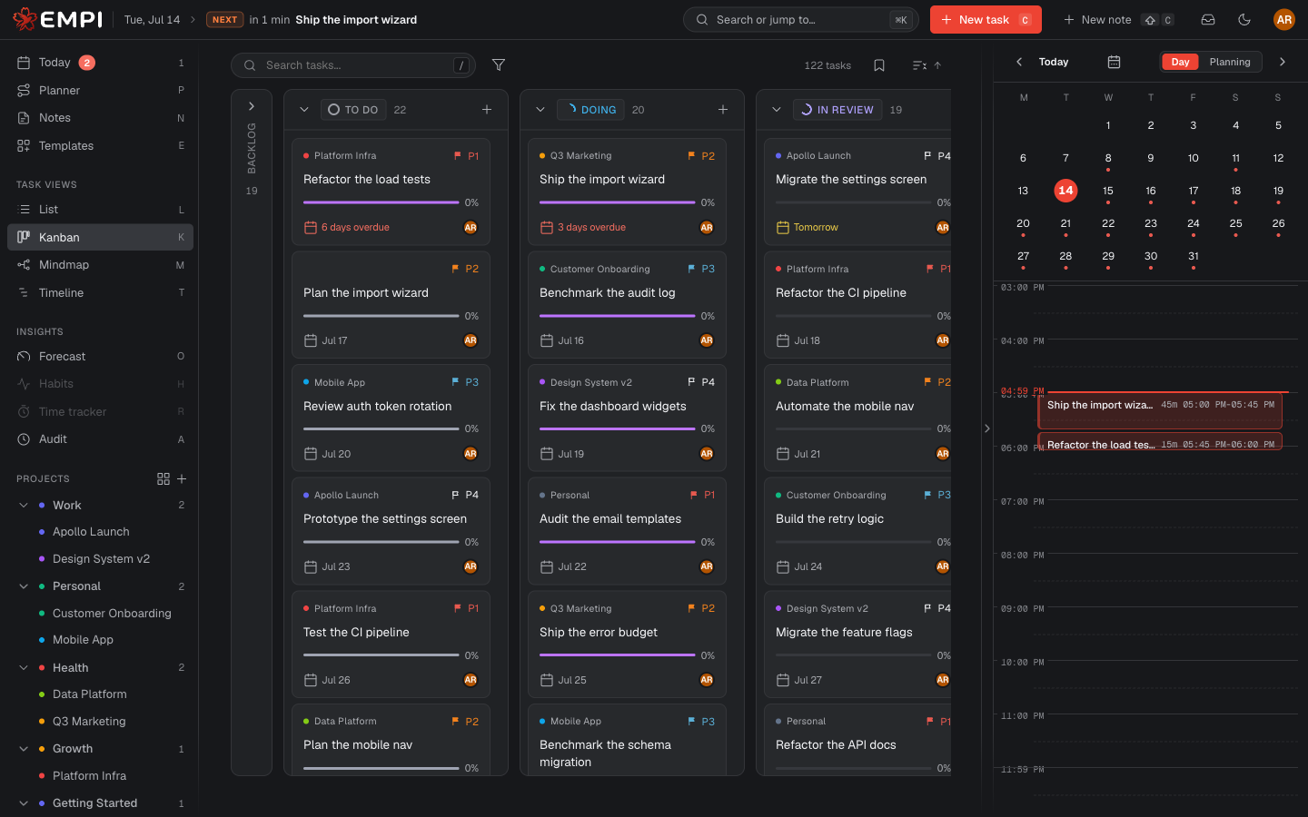The height and width of the screenshot is (817, 1308).
Task: Toggle dark mode moon icon
Action: [1244, 19]
